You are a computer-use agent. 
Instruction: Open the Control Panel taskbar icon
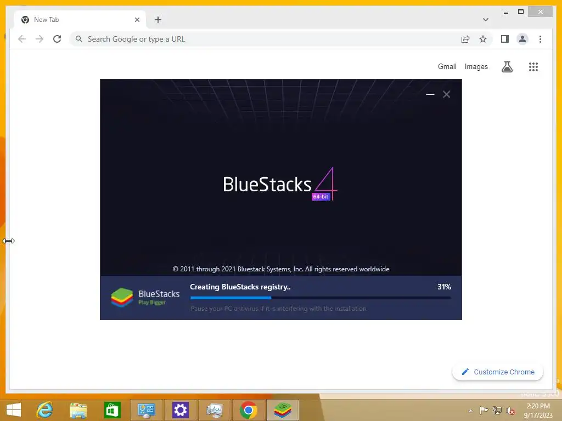click(146, 410)
